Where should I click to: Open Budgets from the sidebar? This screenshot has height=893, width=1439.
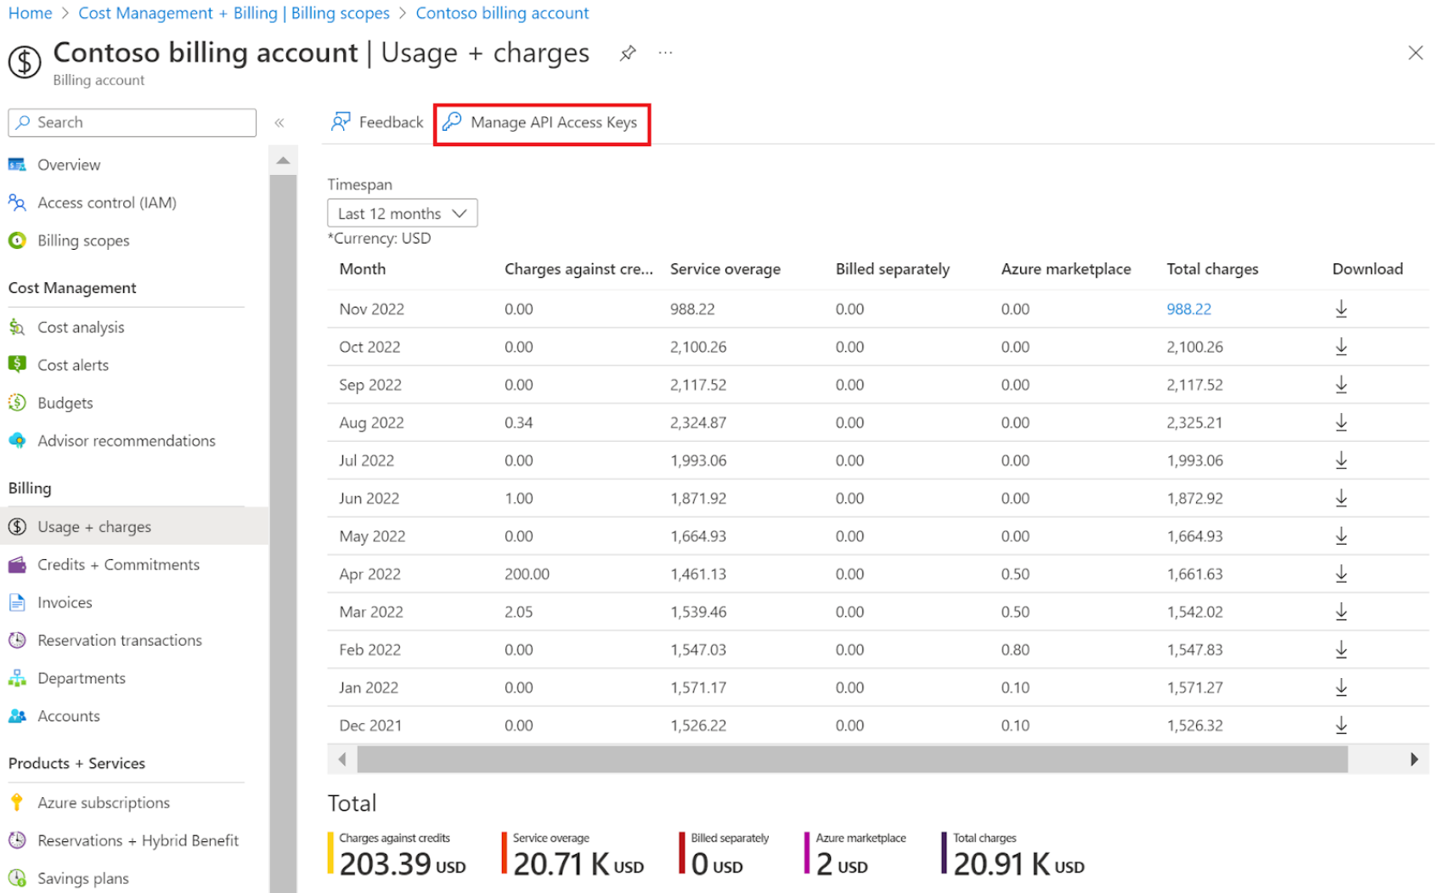pos(65,403)
